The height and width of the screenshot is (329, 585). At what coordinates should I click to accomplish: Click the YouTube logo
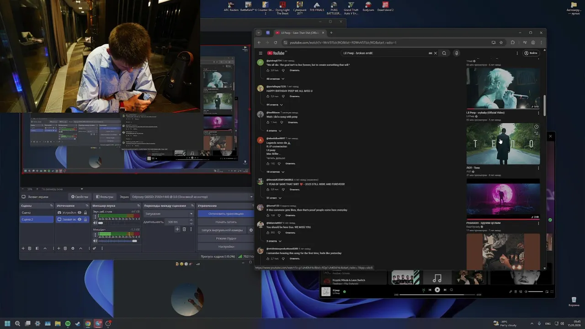pos(276,53)
